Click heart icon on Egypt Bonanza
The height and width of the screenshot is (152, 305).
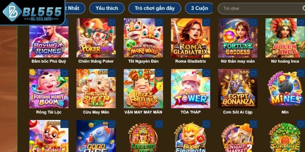[x=254, y=73]
